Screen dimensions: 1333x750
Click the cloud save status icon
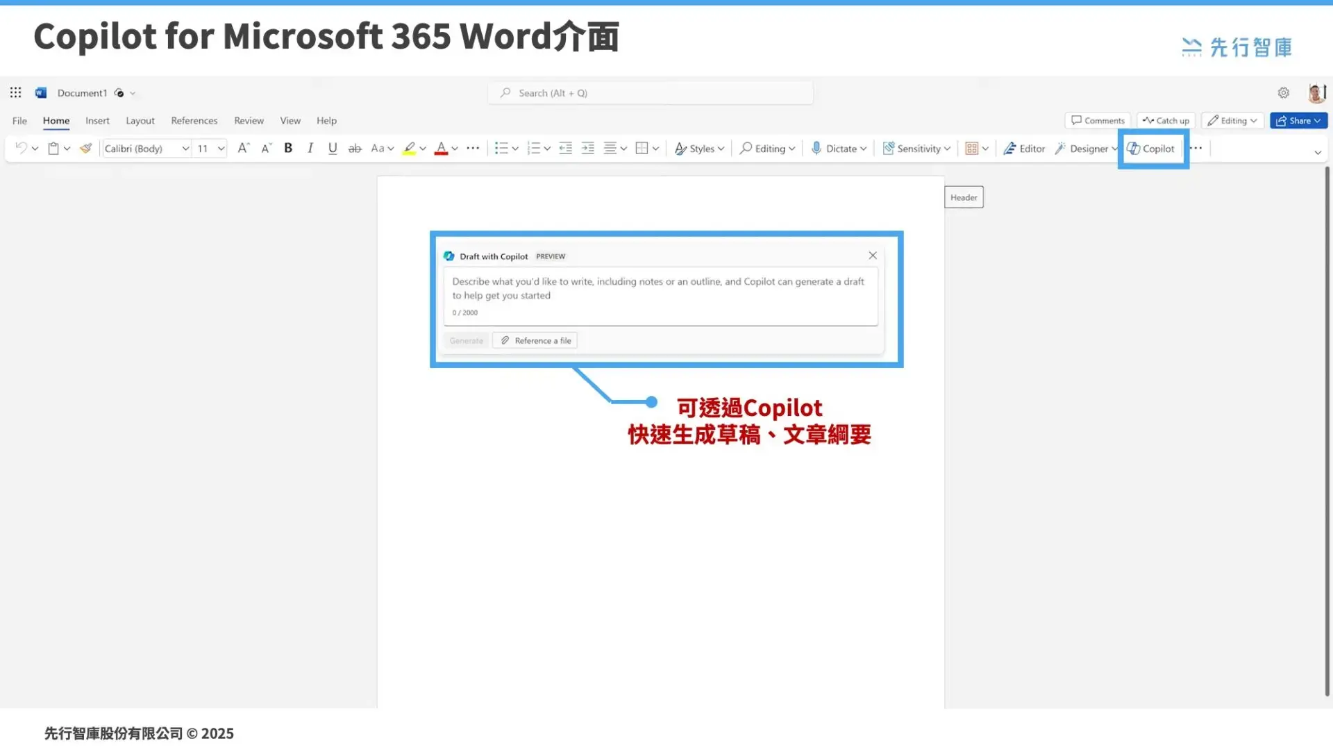point(119,92)
